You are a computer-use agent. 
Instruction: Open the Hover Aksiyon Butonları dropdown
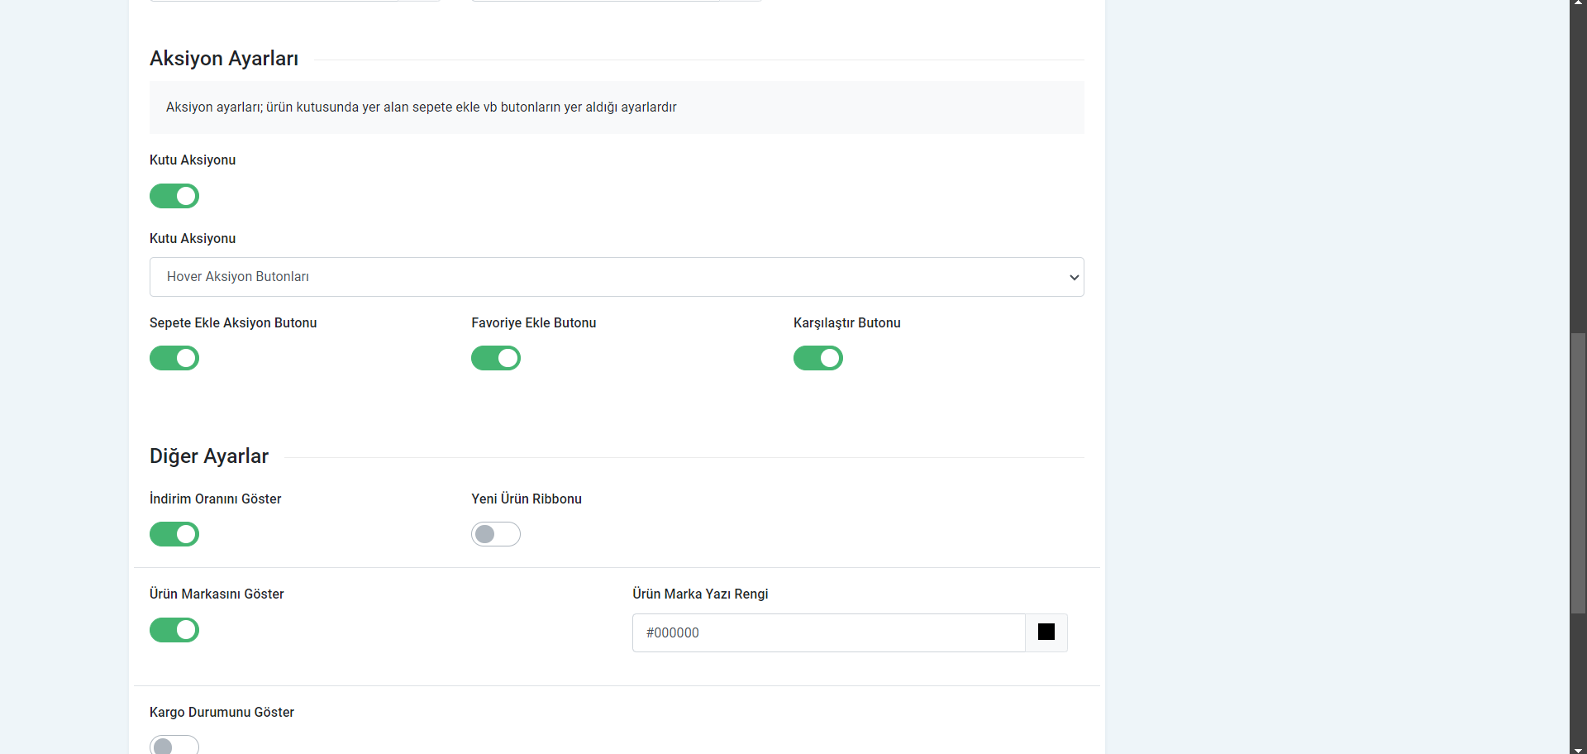pos(616,277)
